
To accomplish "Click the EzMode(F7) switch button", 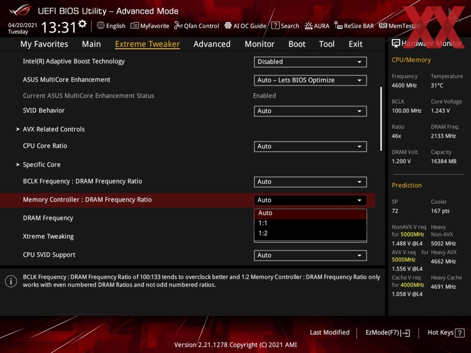I will pos(388,333).
